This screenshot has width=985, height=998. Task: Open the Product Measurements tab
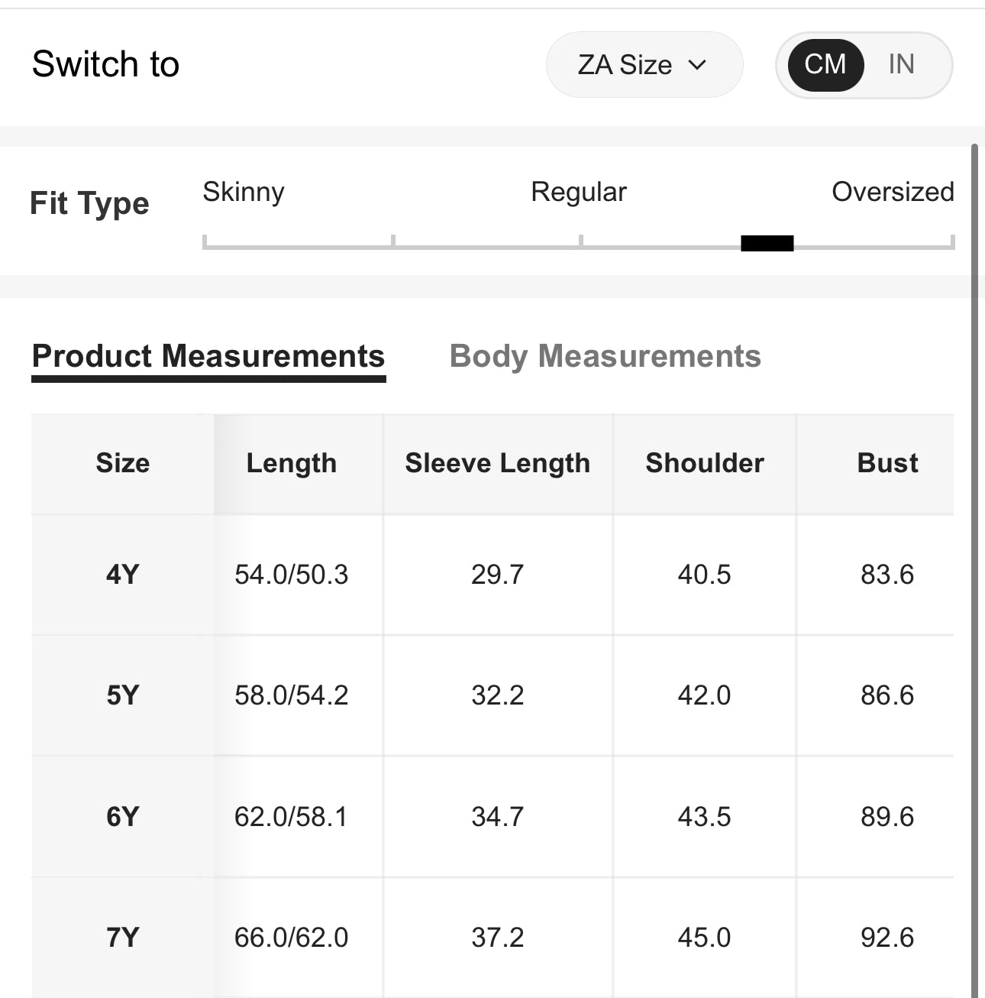(x=208, y=357)
